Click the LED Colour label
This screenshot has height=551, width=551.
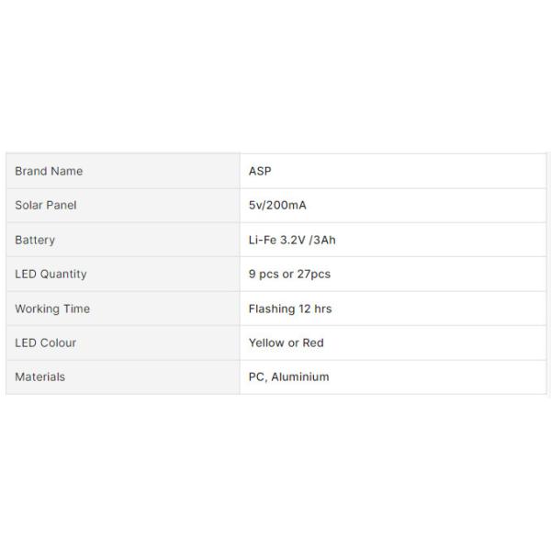46,343
